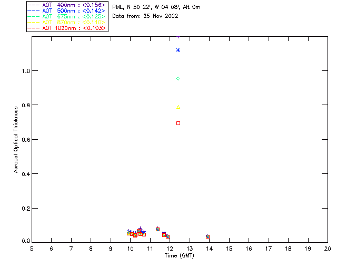The image size is (337, 269).
Task: Click the y-axis label 1.0
Action: tap(26, 71)
